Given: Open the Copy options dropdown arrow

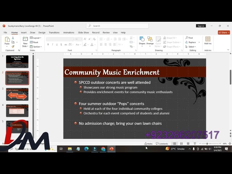Looking at the screenshot, I should (x=17, y=42).
